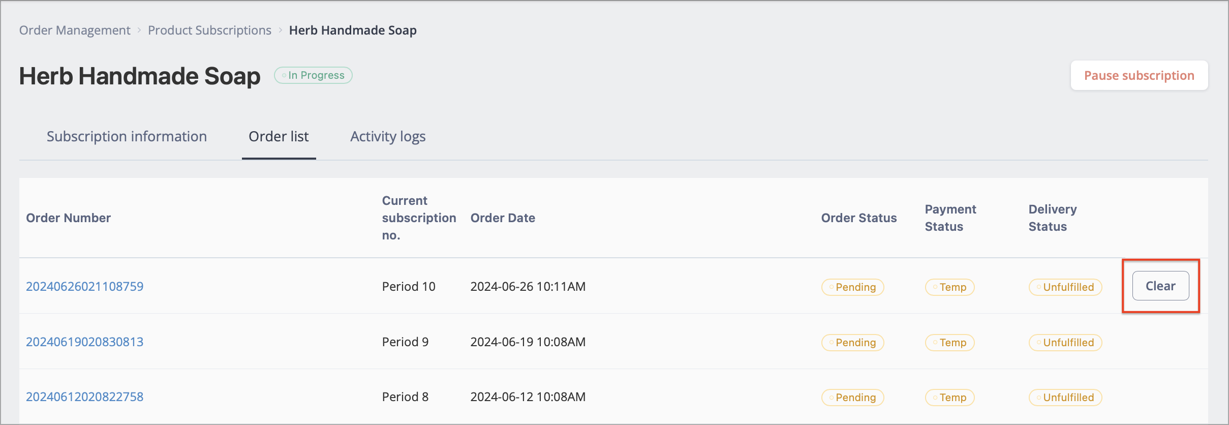This screenshot has width=1229, height=425.
Task: Open the Product Subscriptions breadcrumb link
Action: coord(209,31)
